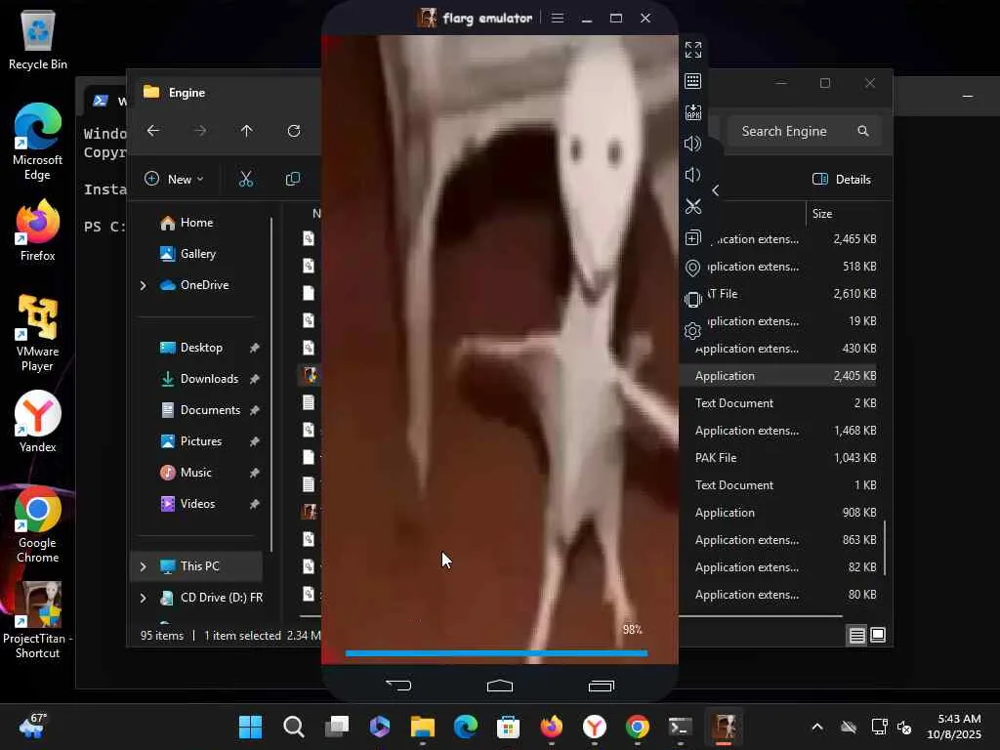Image resolution: width=1000 pixels, height=750 pixels.
Task: Select the scissors screenshot tool in emulator
Action: pyautogui.click(x=692, y=206)
